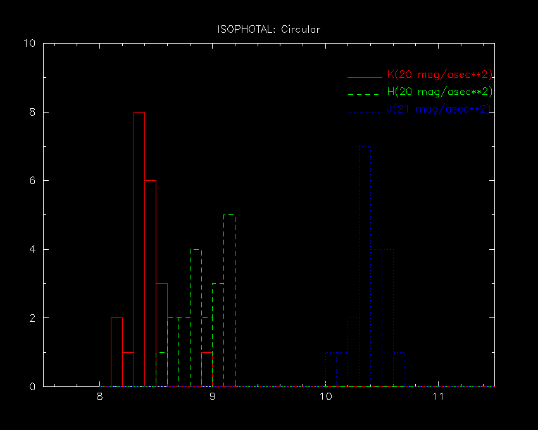
Task: Click the rightmost blue J bar of height 1
Action: [x=399, y=369]
